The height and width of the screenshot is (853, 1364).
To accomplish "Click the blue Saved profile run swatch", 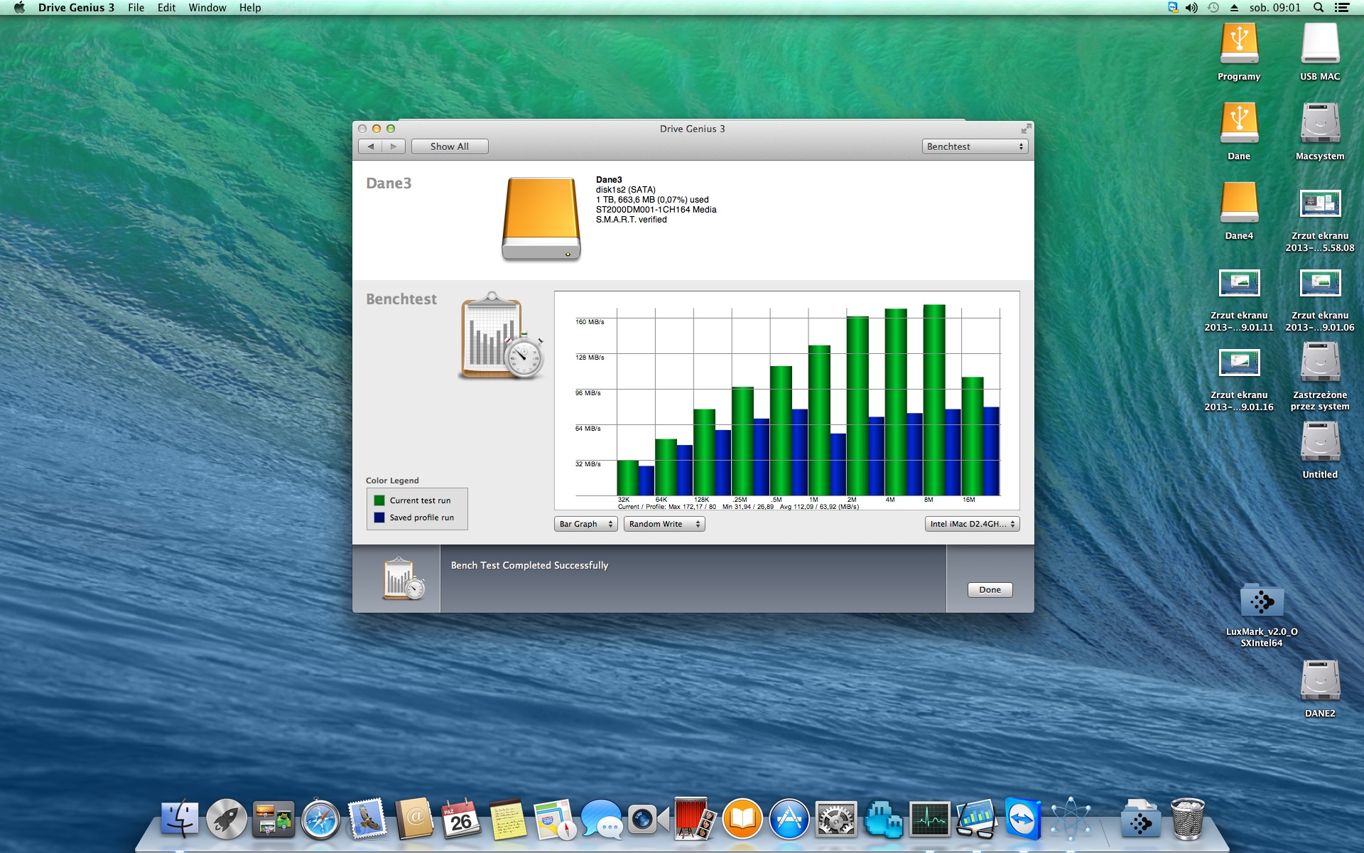I will (x=379, y=517).
